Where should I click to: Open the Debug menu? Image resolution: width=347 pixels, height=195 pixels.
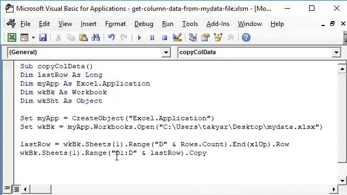(x=144, y=24)
